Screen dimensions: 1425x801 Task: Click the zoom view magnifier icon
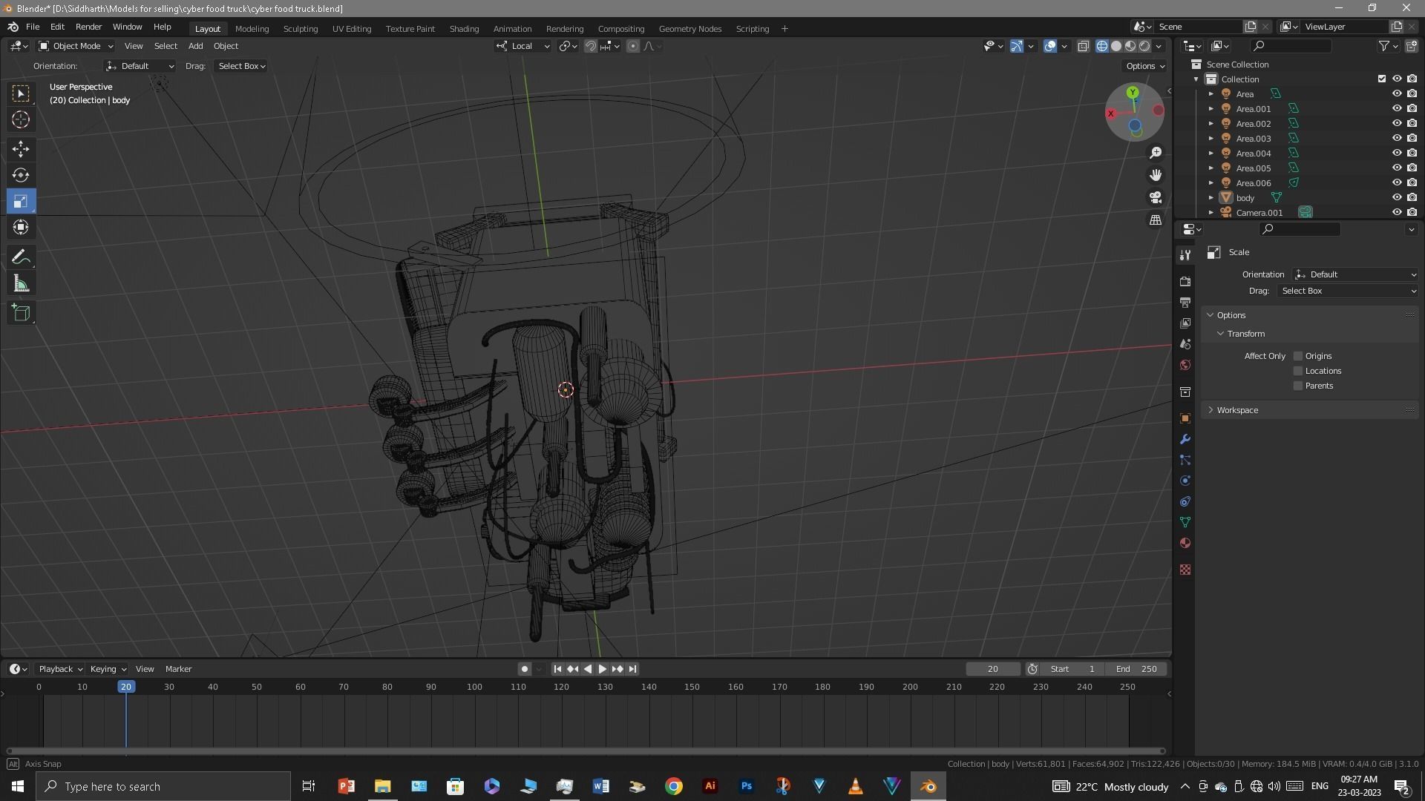pos(1156,153)
